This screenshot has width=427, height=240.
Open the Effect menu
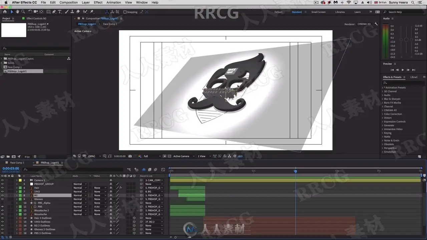point(98,2)
